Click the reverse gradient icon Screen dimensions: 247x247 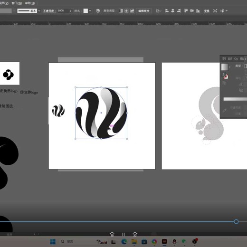[x=224, y=83]
